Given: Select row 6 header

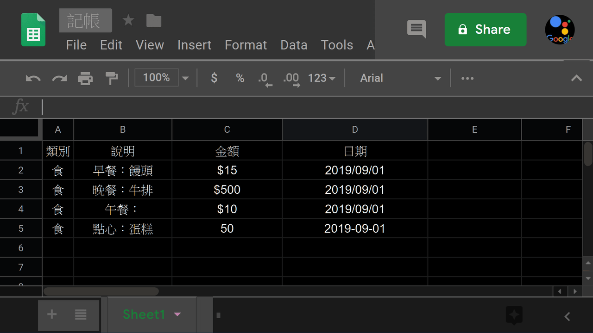Looking at the screenshot, I should pyautogui.click(x=21, y=248).
